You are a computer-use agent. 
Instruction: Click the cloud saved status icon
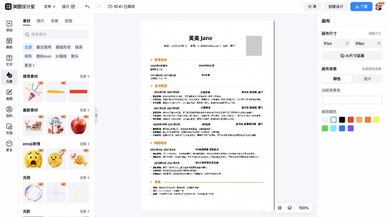click(110, 7)
